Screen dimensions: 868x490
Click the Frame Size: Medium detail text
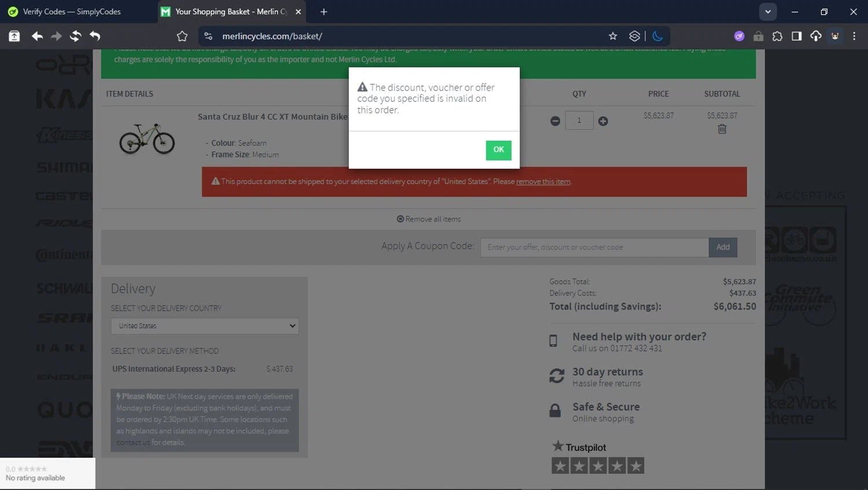(x=245, y=154)
